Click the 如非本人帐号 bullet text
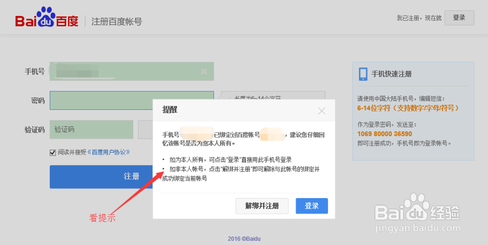The image size is (488, 245). point(241,174)
